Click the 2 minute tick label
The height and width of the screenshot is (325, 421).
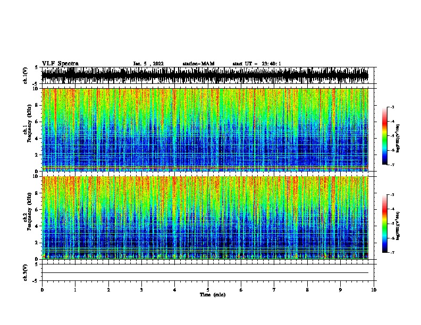[x=108, y=290]
